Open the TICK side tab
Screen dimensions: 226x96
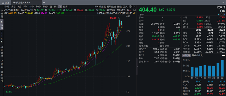pos(2,37)
